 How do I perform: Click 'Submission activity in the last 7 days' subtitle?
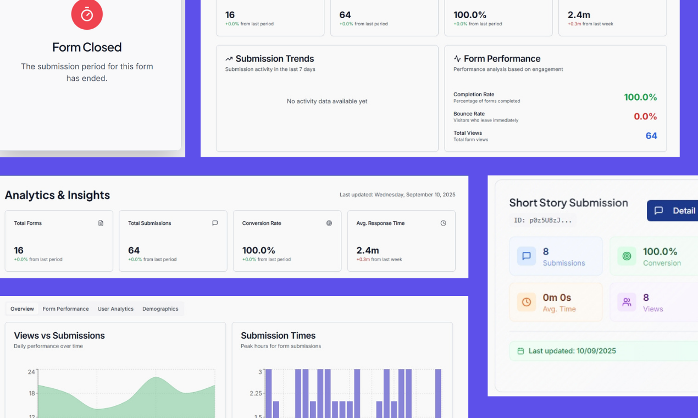pos(270,69)
